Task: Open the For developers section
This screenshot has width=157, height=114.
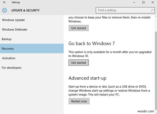Action: click(x=32, y=68)
